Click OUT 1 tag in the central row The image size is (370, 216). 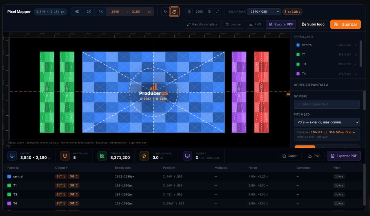(x=61, y=176)
